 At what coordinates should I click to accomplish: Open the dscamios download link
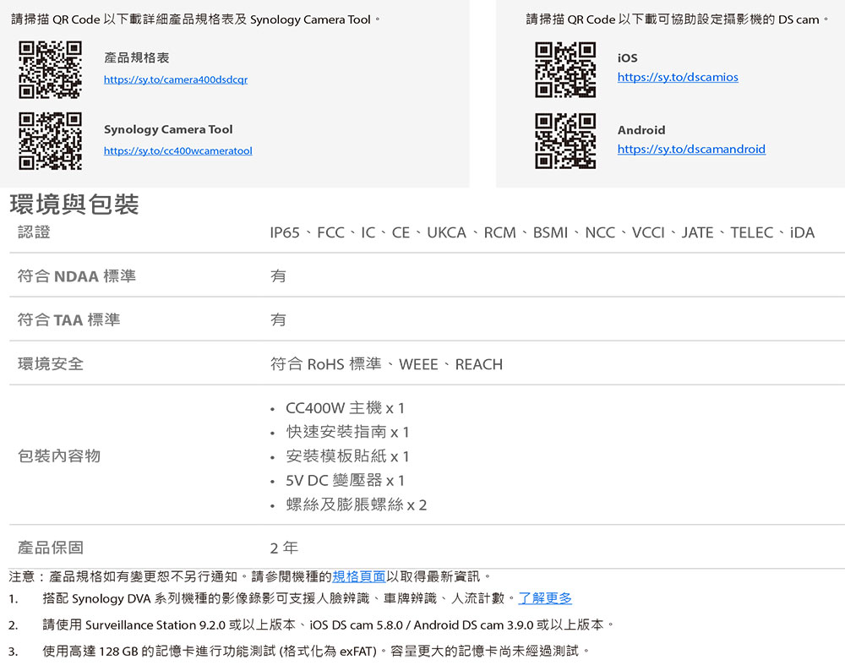coord(678,77)
